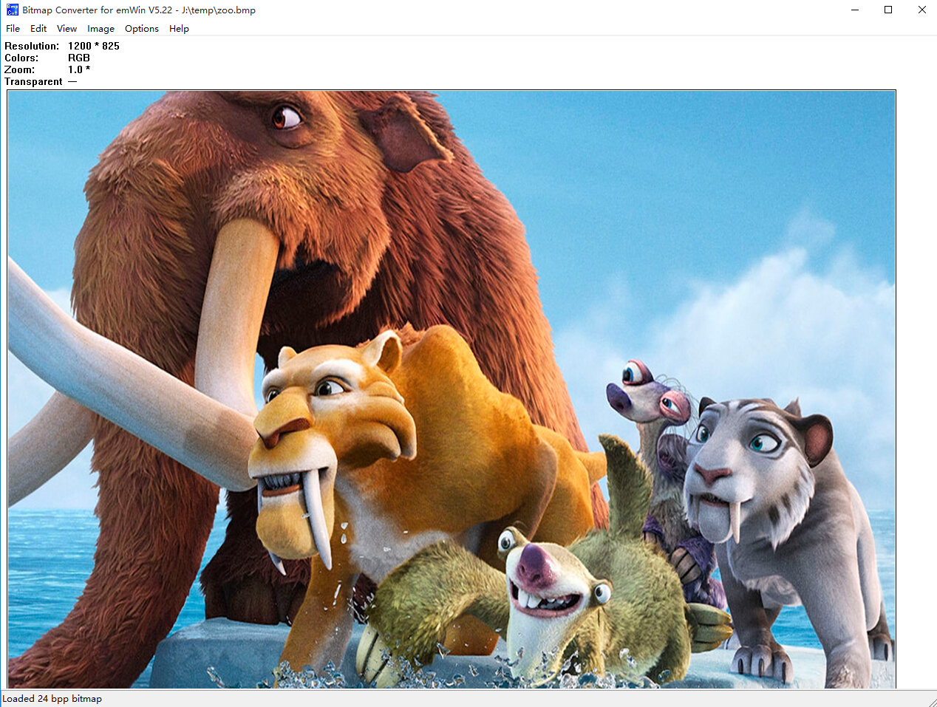The height and width of the screenshot is (707, 937).
Task: Open the Edit menu
Action: [38, 29]
